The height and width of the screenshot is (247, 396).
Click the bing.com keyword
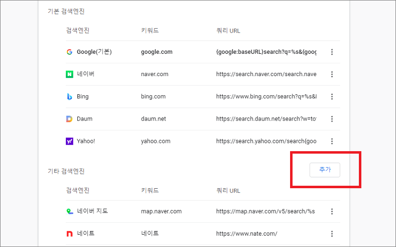click(x=153, y=96)
